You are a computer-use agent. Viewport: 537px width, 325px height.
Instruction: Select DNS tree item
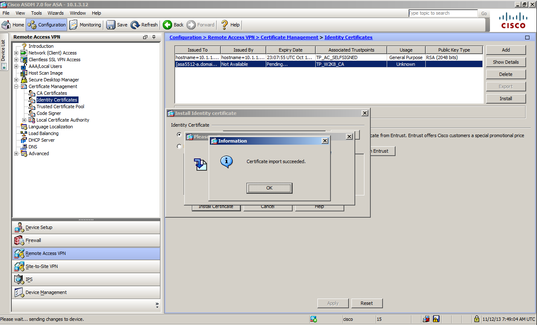coord(33,147)
